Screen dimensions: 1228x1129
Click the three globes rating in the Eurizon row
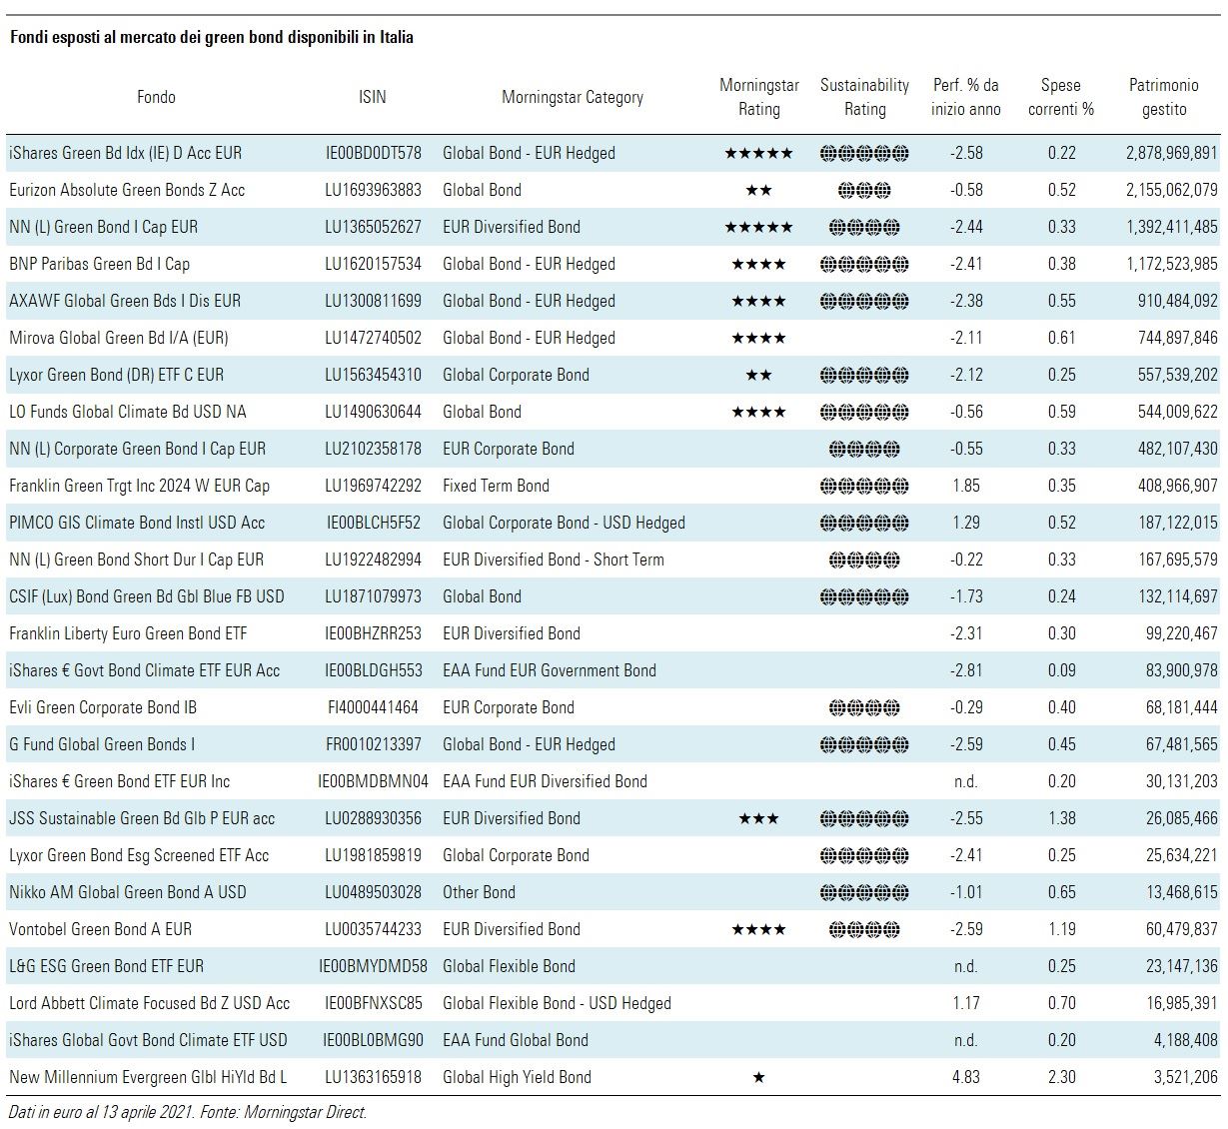(x=864, y=191)
